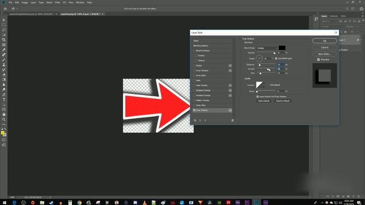Select the Horizontal Type tool

pos(4,100)
